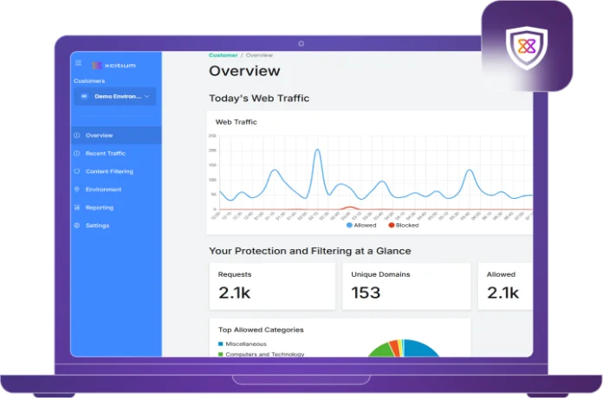Open the Demo Environment customer dropdown
The width and height of the screenshot is (603, 398).
pos(115,96)
